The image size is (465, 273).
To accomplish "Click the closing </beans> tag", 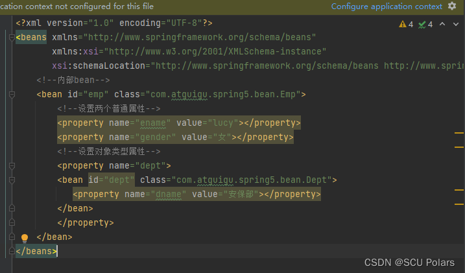I will click(36, 251).
